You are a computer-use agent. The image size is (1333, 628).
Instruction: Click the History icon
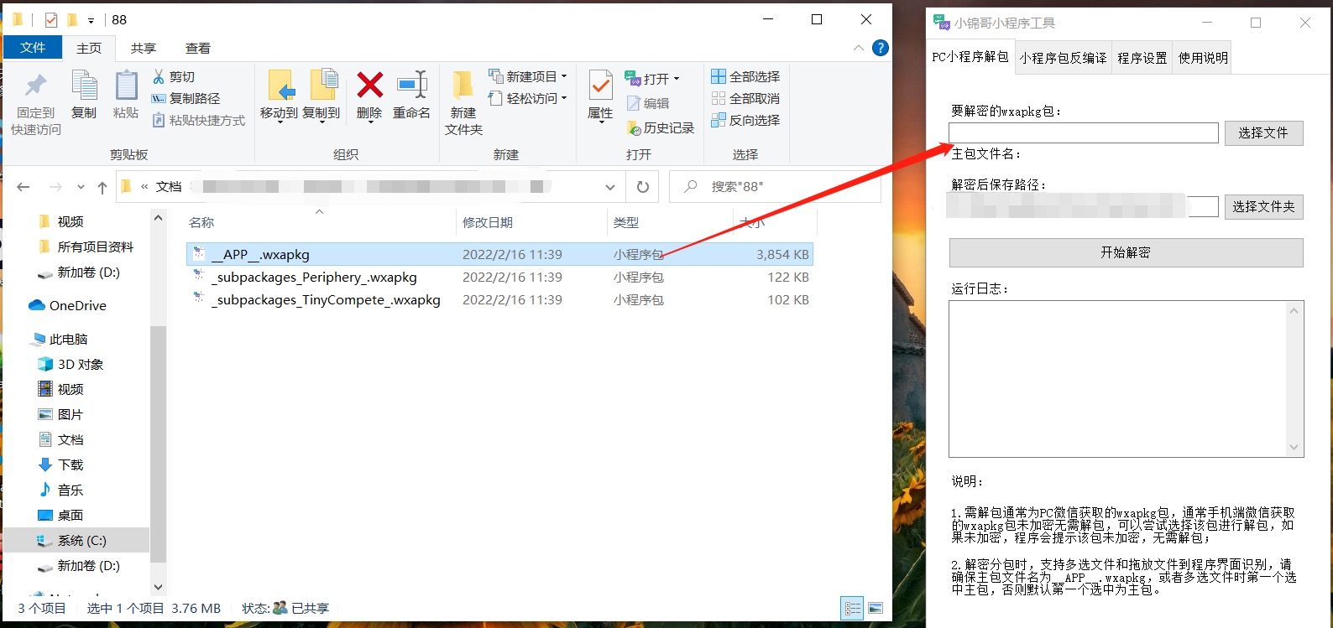point(635,127)
